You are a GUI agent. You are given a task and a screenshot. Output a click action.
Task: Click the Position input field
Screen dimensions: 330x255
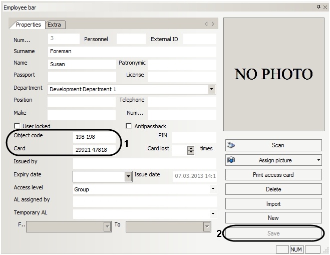pos(82,102)
